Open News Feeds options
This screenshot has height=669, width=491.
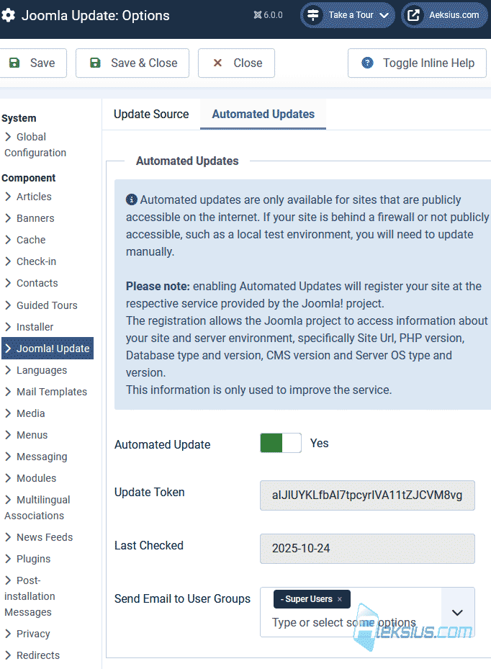[x=38, y=537]
